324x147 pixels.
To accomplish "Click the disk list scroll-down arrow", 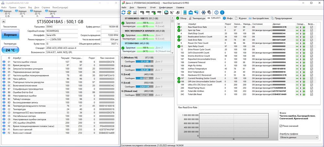I will tap(172, 53).
